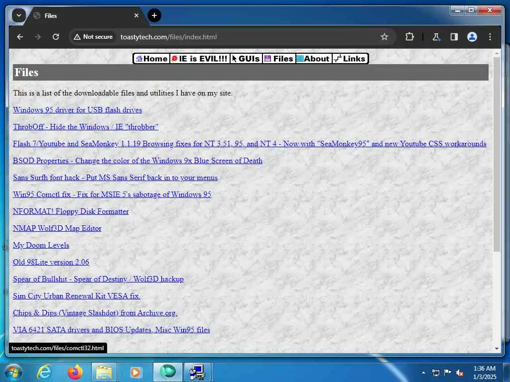Screen dimensions: 510x382
Task: Toggle the browser side panel icon
Action: coord(454,37)
